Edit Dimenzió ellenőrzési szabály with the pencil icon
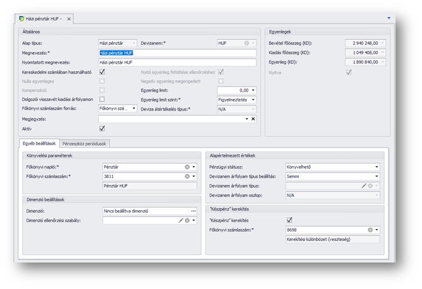The height and width of the screenshot is (289, 422). click(x=181, y=220)
